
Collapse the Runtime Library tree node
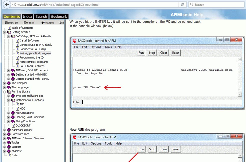click(4, 92)
